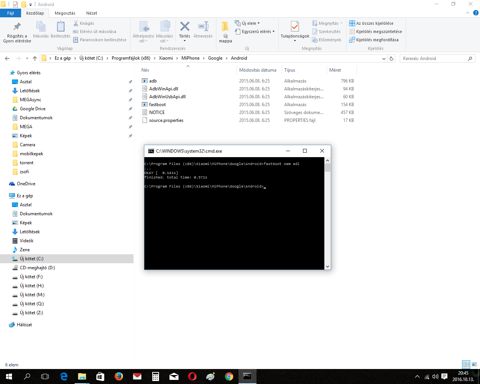The height and width of the screenshot is (384, 480).
Task: Open the Fájl menu tab
Action: [10, 13]
